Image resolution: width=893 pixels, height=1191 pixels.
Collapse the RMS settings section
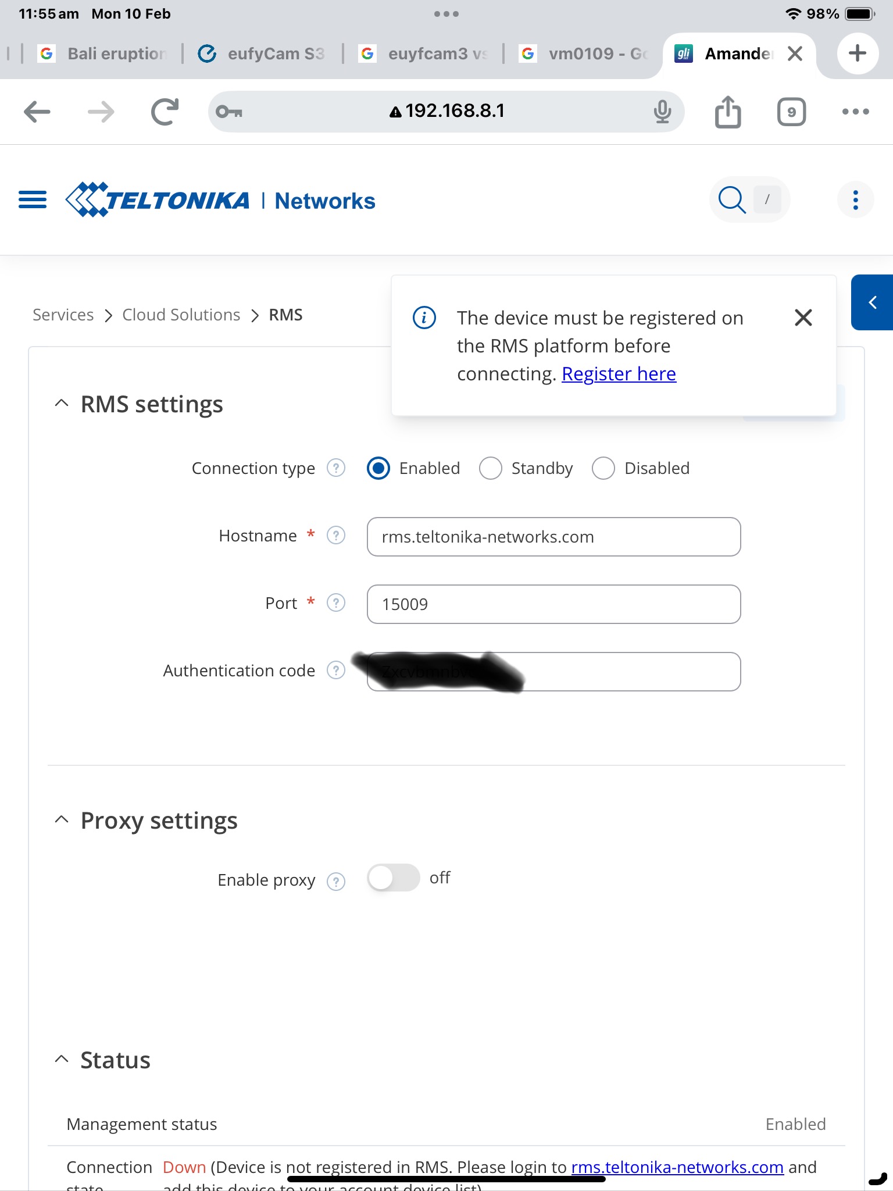point(61,404)
